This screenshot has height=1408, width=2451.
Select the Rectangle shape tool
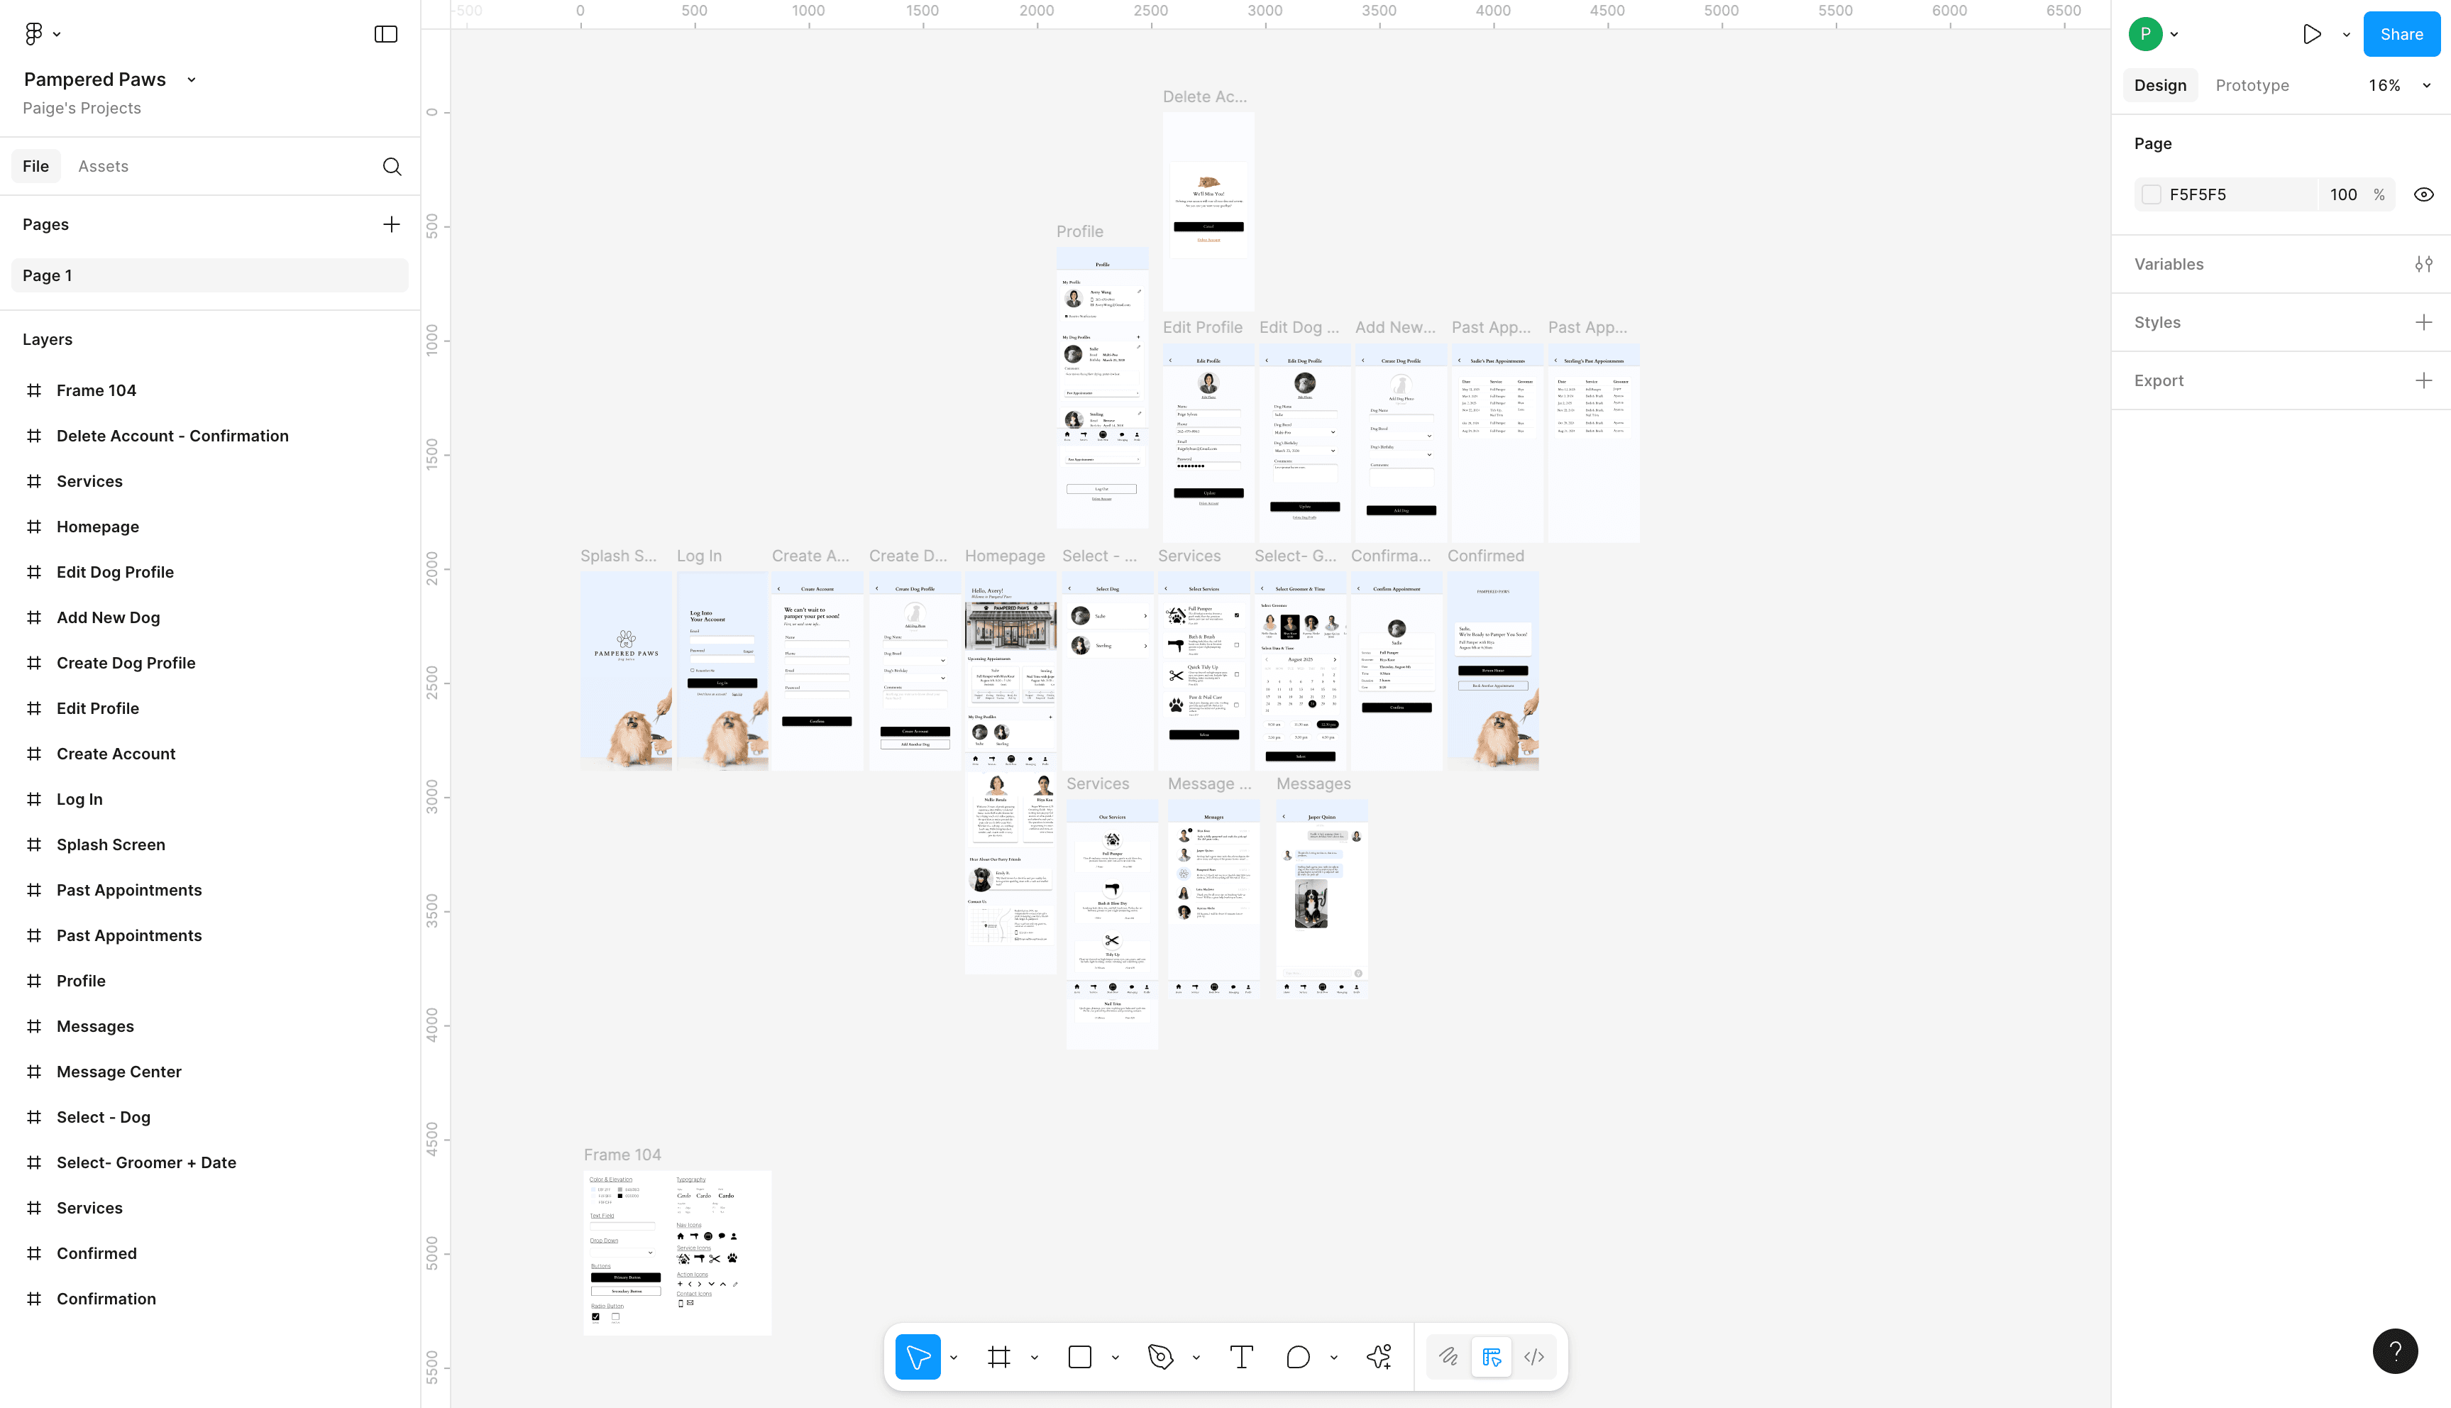(1080, 1357)
